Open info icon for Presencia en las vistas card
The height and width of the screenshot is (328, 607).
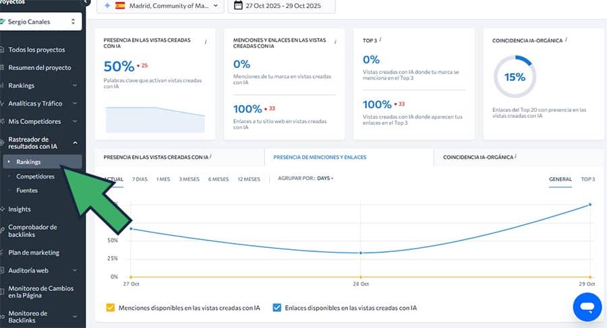[206, 41]
